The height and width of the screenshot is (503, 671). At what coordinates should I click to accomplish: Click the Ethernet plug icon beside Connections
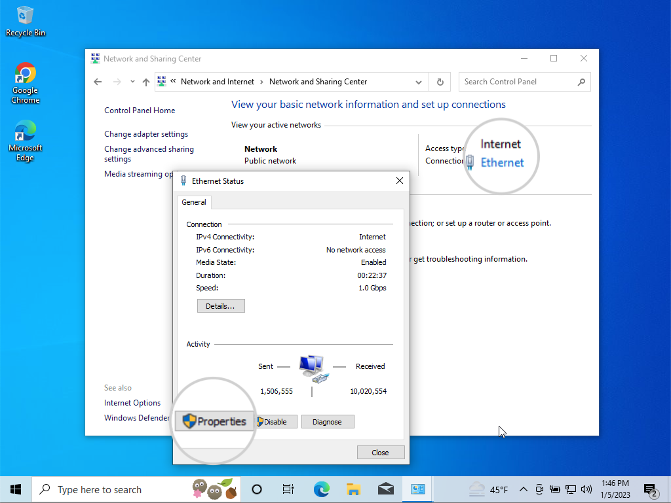click(470, 162)
